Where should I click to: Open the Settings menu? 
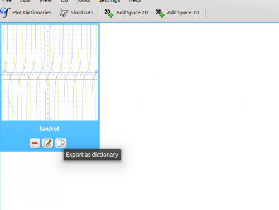[x=109, y=1]
